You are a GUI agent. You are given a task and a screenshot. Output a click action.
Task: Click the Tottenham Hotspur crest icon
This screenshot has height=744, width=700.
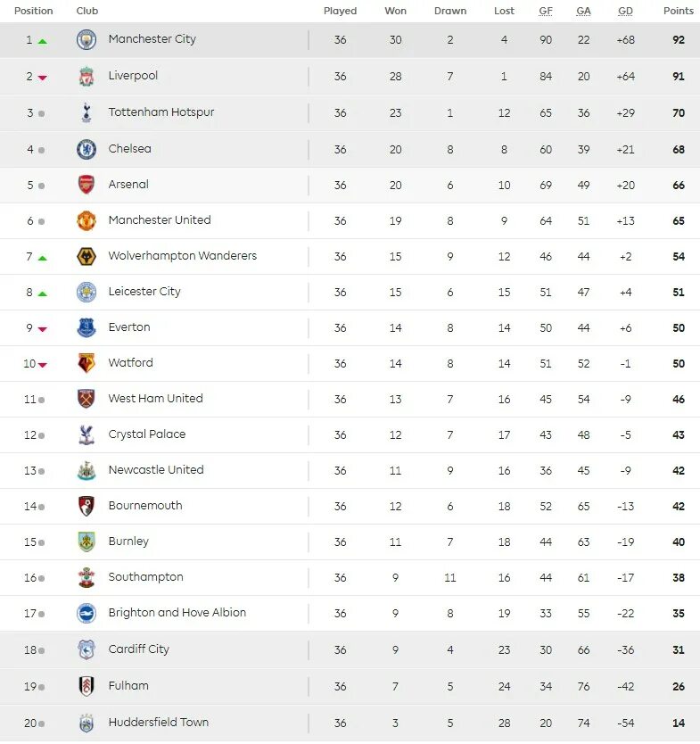coord(86,113)
